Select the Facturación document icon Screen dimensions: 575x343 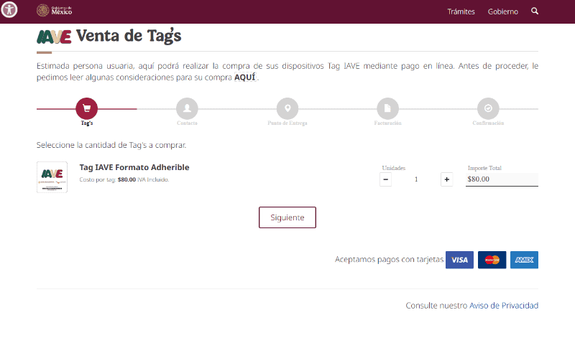[387, 109]
